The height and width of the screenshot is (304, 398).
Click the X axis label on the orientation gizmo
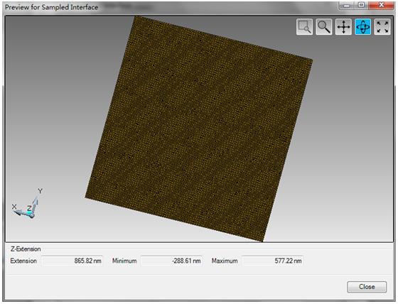[14, 207]
